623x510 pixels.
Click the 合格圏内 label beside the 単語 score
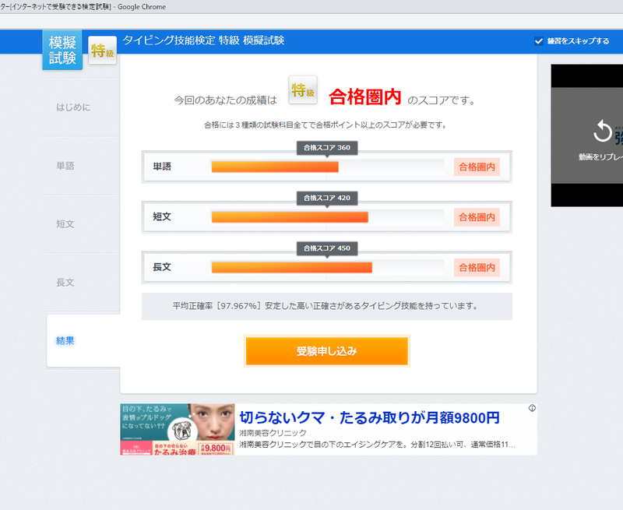(478, 166)
